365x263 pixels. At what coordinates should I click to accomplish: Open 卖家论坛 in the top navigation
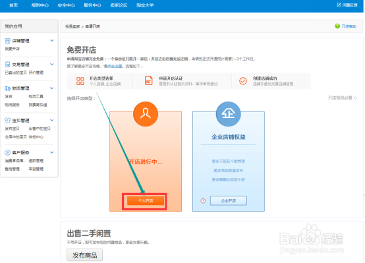[119, 5]
